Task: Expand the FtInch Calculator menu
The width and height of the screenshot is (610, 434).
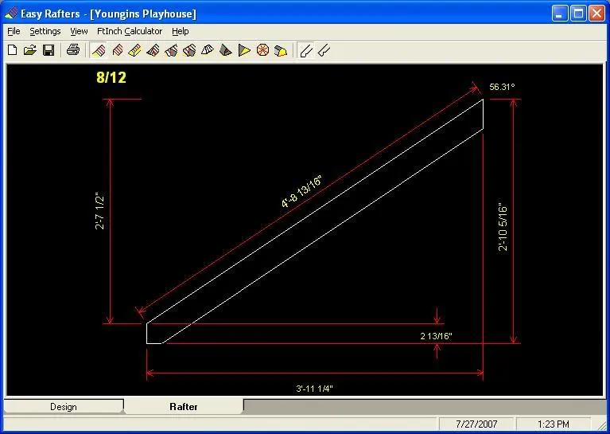Action: point(130,31)
